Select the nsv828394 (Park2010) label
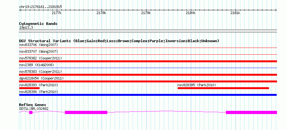Screen dimensions: 286x130 [x=39, y=92]
